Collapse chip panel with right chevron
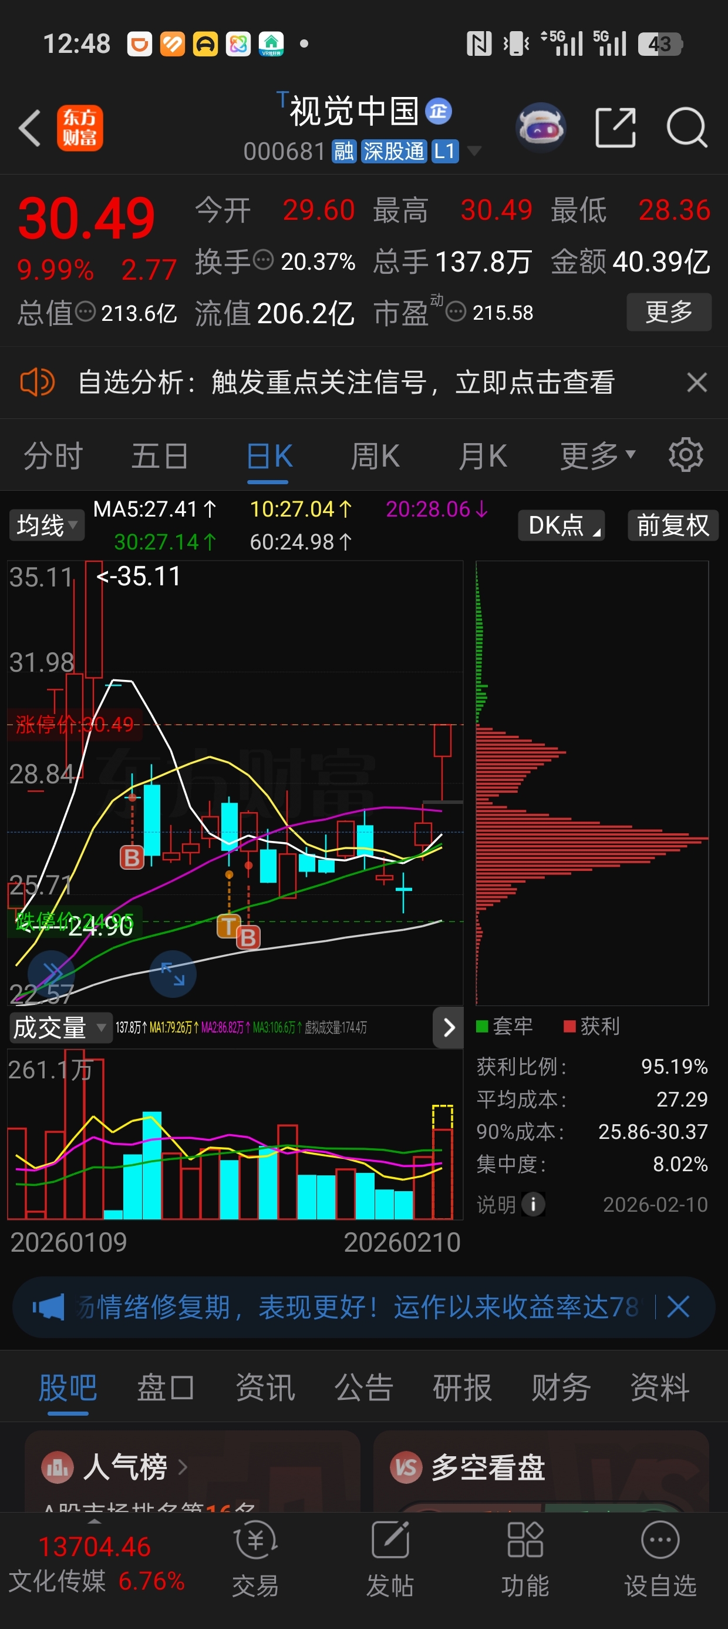Image resolution: width=728 pixels, height=1629 pixels. (449, 1028)
